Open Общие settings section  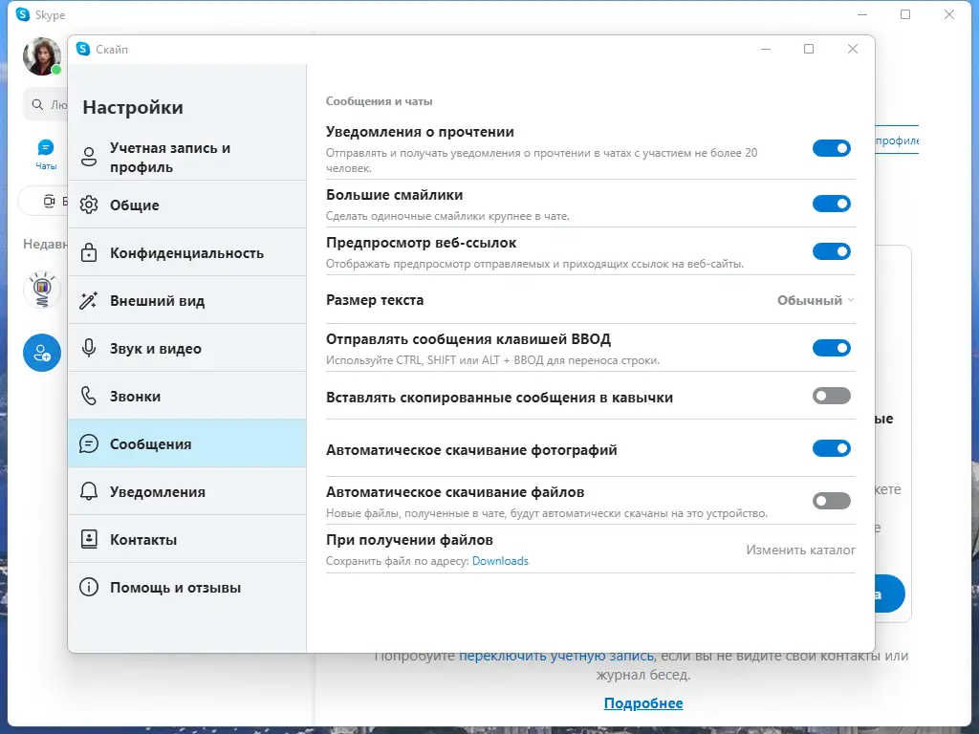(187, 205)
